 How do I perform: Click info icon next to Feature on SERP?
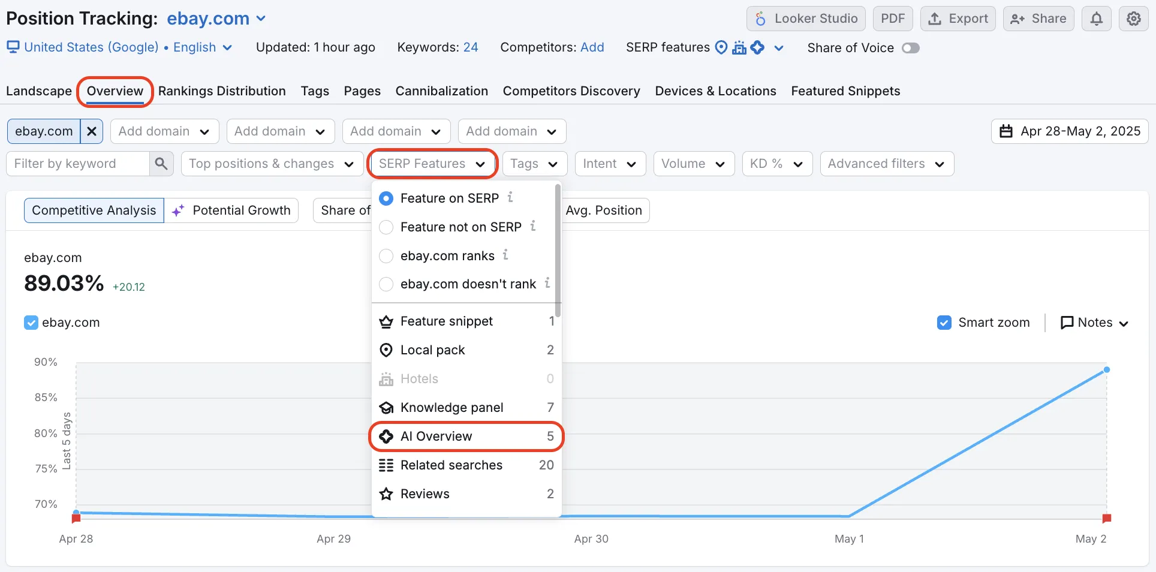(510, 197)
